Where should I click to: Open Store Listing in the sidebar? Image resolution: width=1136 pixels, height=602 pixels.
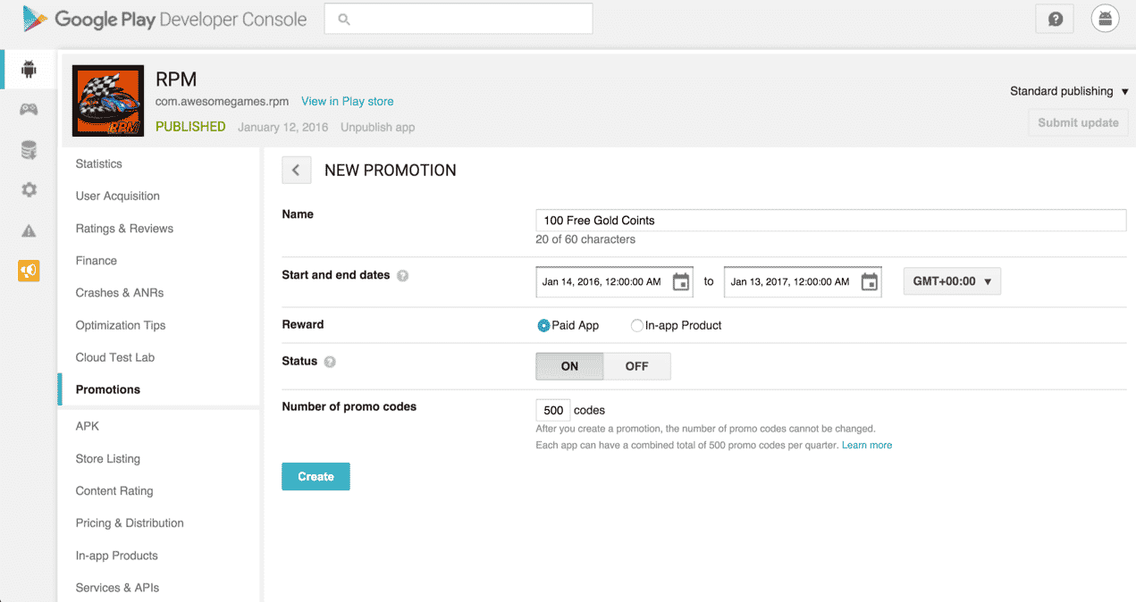(x=108, y=459)
